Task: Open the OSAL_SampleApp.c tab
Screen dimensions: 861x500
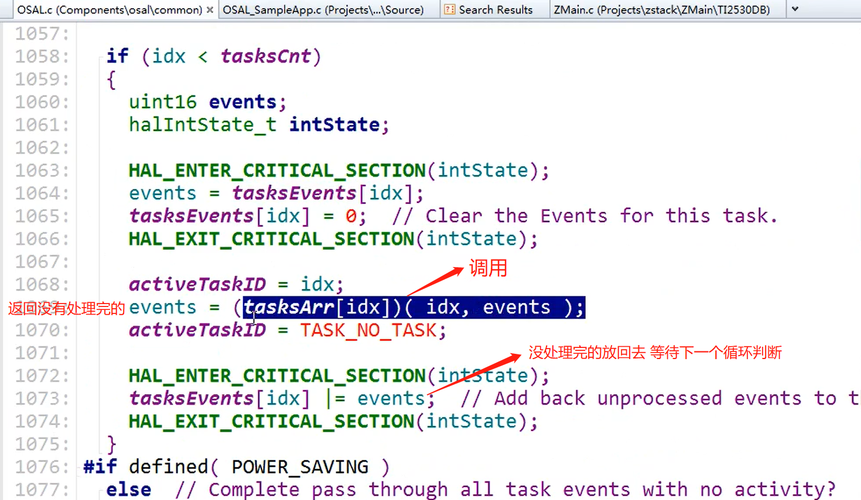Action: click(x=323, y=10)
